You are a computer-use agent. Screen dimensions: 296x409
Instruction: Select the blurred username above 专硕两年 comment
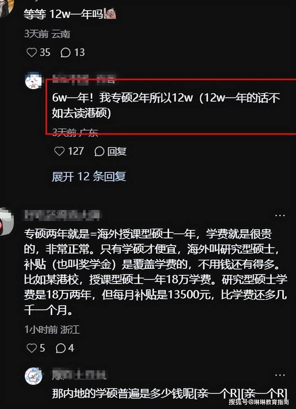coord(62,216)
